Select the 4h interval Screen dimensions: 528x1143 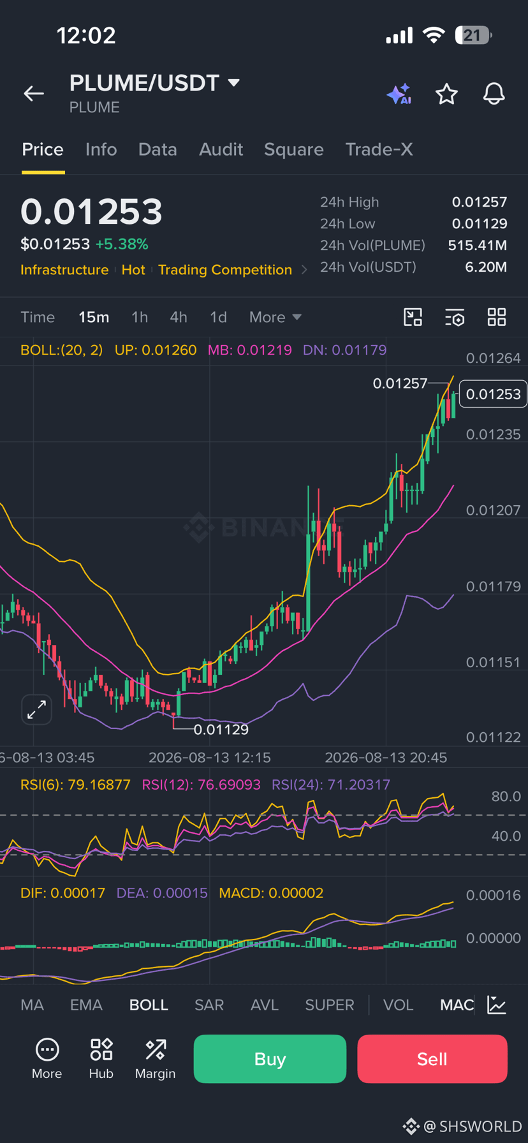point(179,317)
